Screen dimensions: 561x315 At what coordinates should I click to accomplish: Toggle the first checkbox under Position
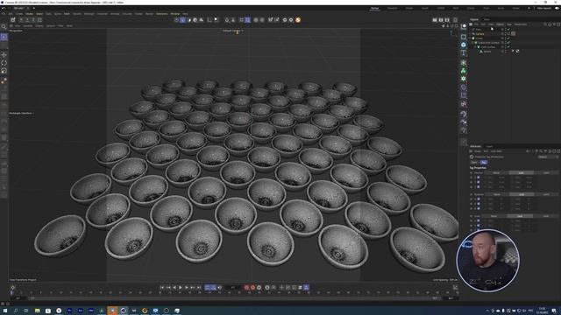coord(479,178)
